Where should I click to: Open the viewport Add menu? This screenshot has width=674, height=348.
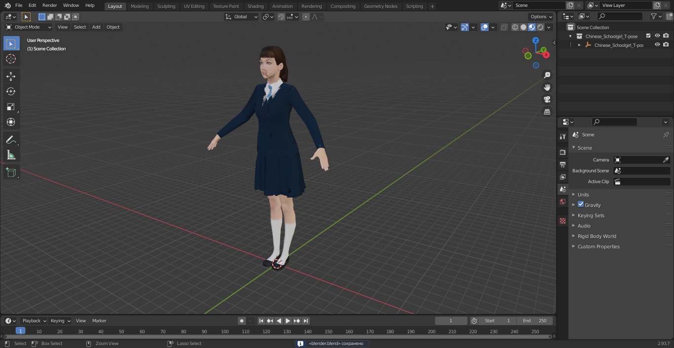tap(96, 27)
